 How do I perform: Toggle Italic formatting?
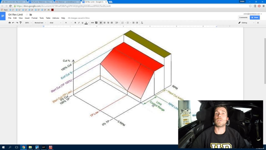79,22
